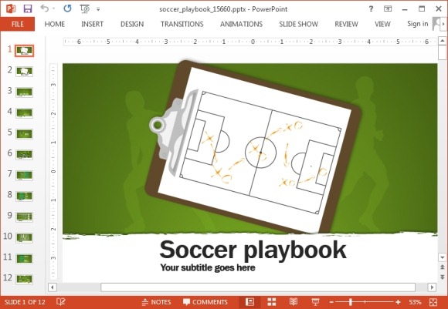Click the Undo arrow icon
Screen dimensions: 448x309
tap(44, 8)
